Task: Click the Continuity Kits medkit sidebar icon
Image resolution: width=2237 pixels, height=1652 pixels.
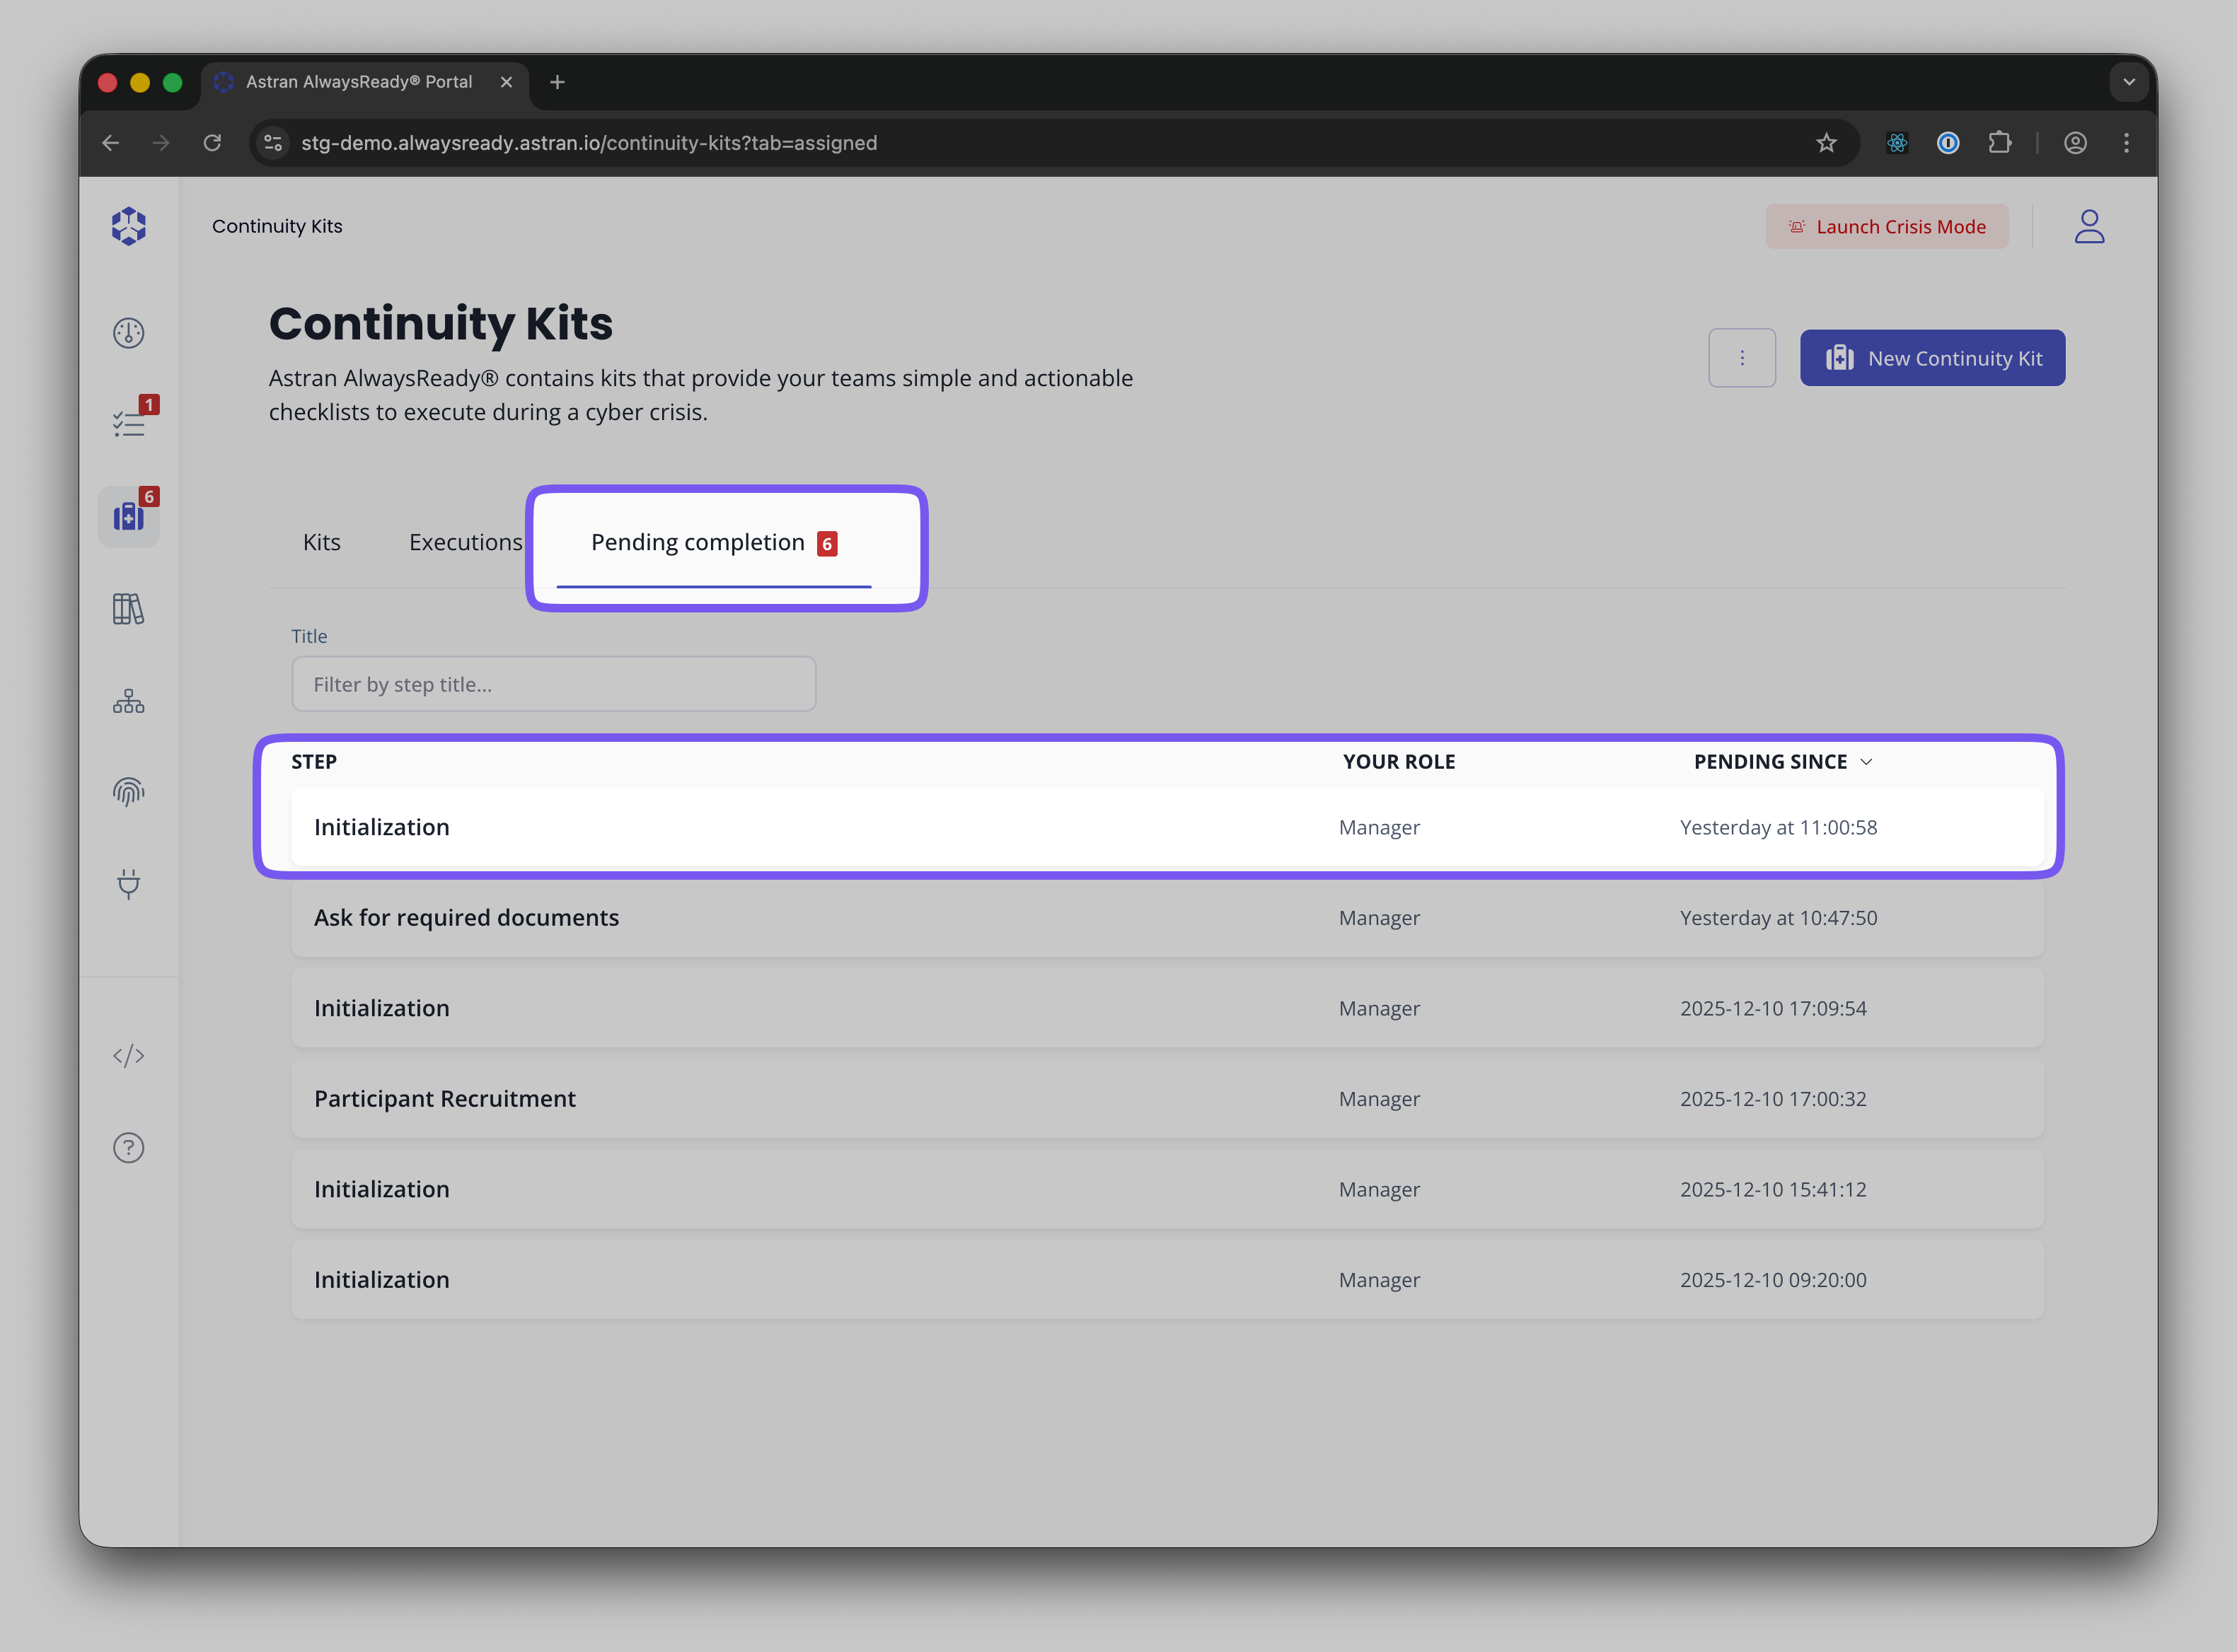Action: (128, 516)
